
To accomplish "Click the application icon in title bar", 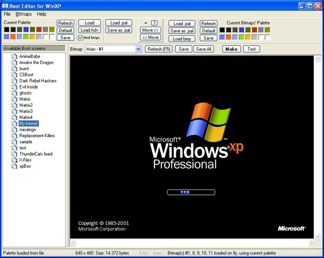I will click(6, 6).
